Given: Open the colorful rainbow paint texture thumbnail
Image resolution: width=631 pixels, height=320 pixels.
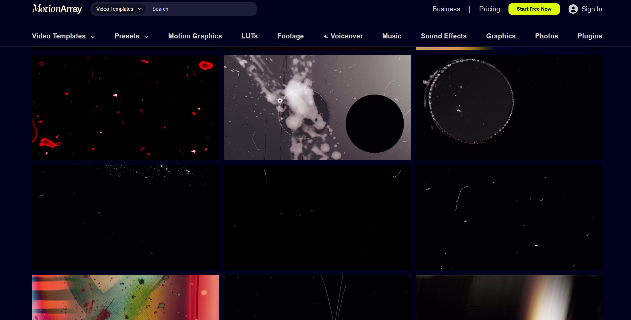Looking at the screenshot, I should click(x=125, y=297).
